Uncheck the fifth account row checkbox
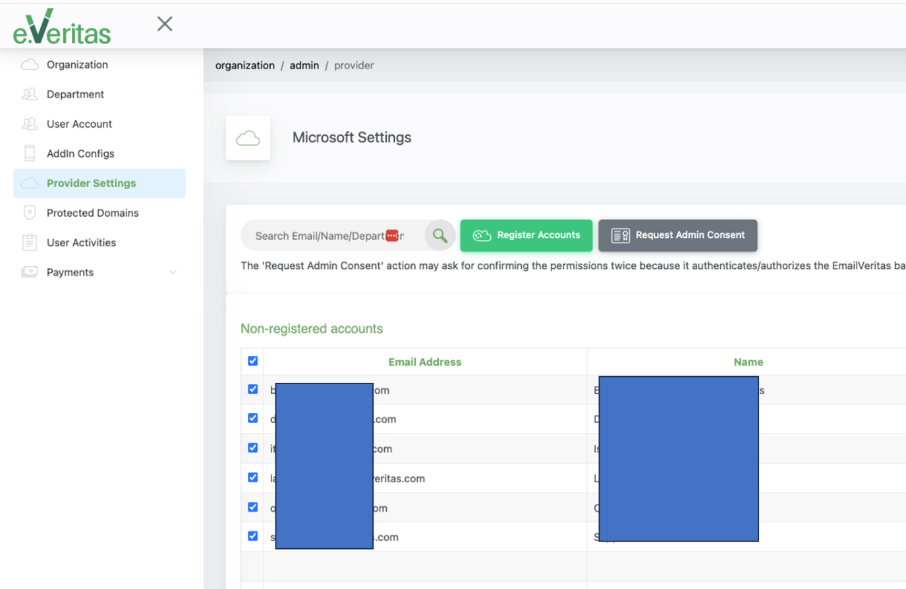 coord(253,507)
